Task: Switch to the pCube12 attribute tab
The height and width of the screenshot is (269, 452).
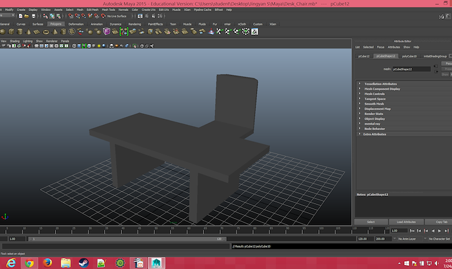Action: (364, 56)
